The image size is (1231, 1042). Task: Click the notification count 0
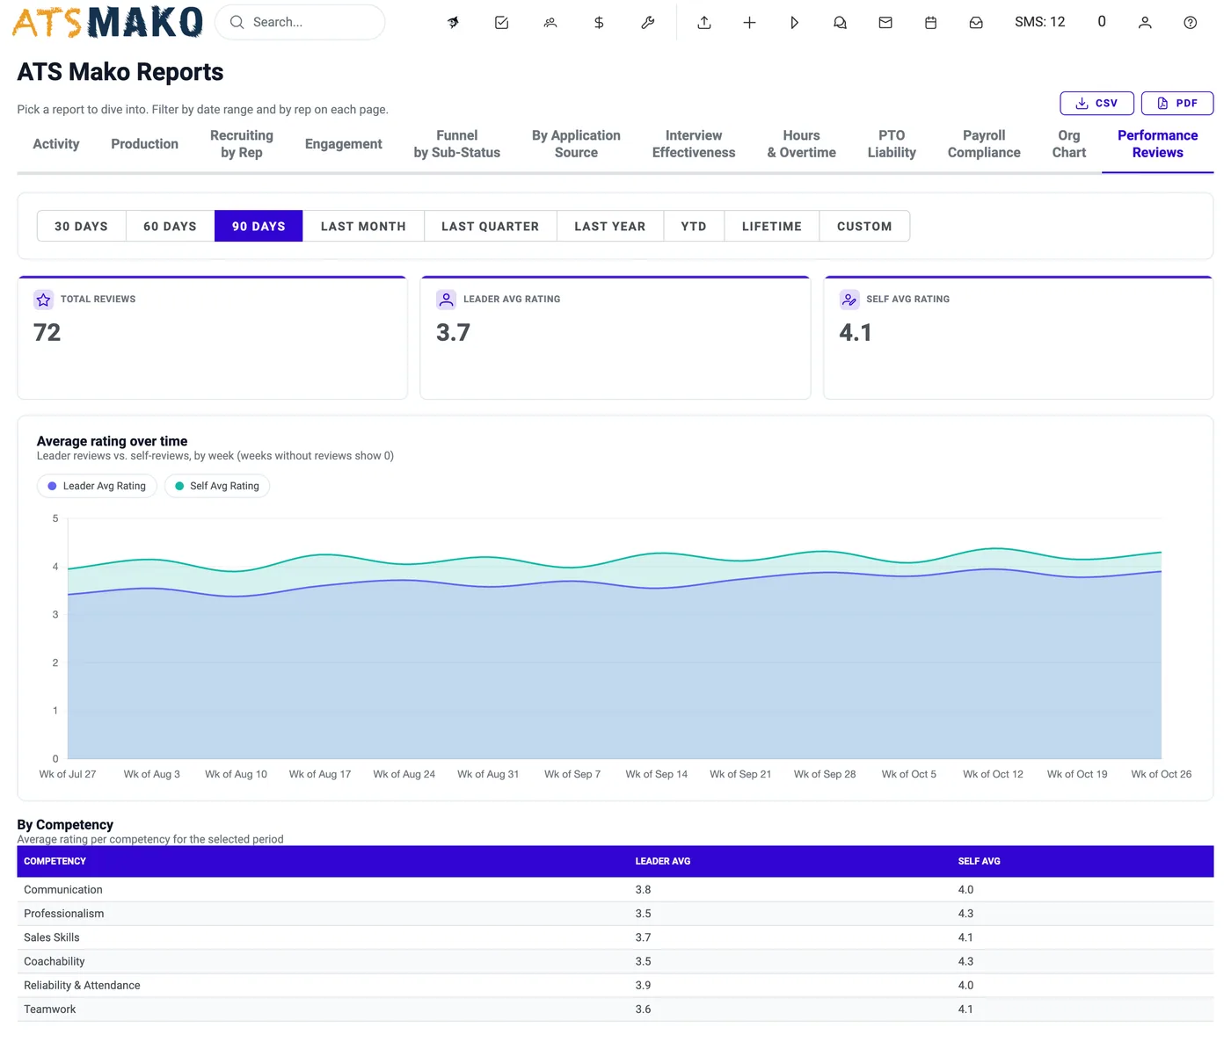[1102, 22]
